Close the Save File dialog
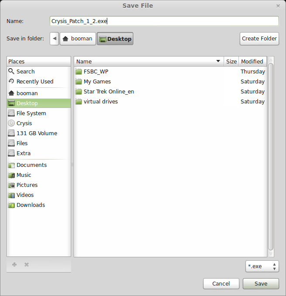 [x=278, y=6]
